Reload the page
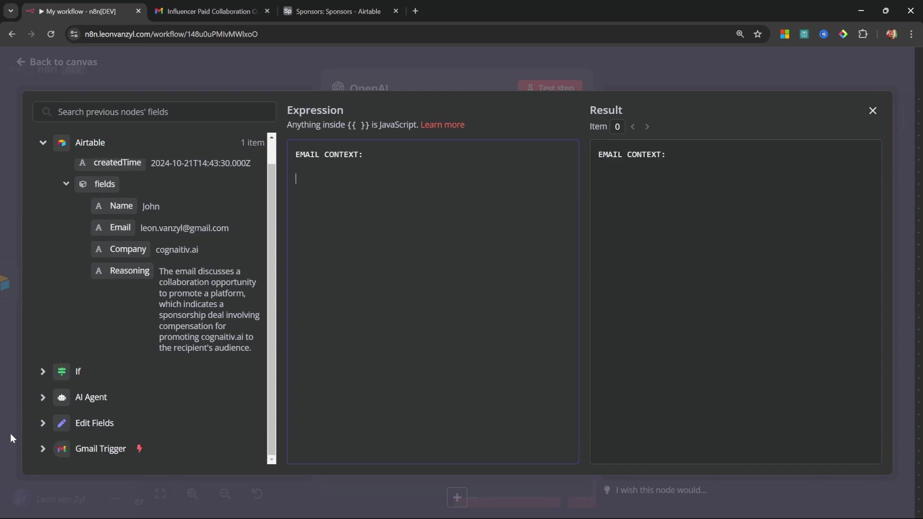Screen dimensions: 923x519 pos(51,34)
